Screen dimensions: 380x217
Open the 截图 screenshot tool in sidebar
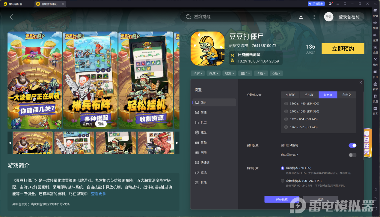[x=375, y=61]
